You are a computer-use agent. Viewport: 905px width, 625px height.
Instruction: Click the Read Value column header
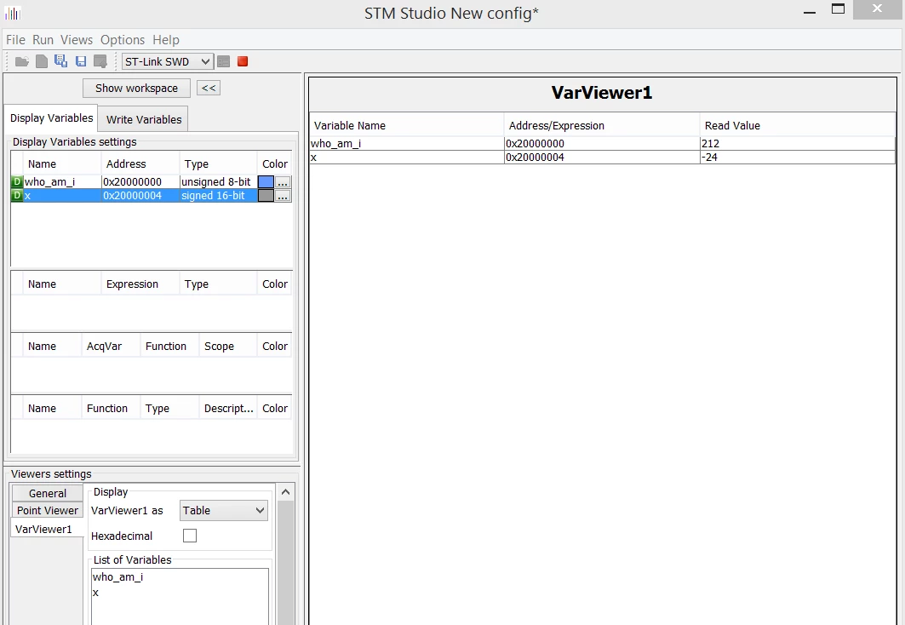(797, 125)
